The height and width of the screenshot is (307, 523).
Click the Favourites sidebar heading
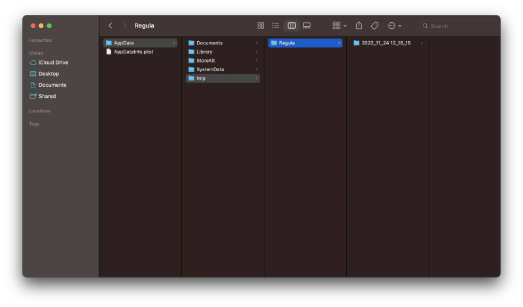(x=41, y=40)
